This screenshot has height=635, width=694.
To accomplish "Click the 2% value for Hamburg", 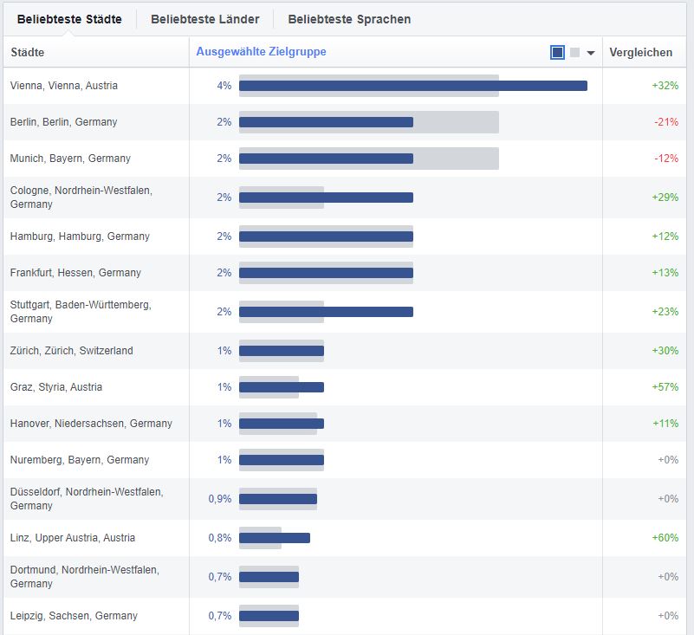I will (x=224, y=237).
